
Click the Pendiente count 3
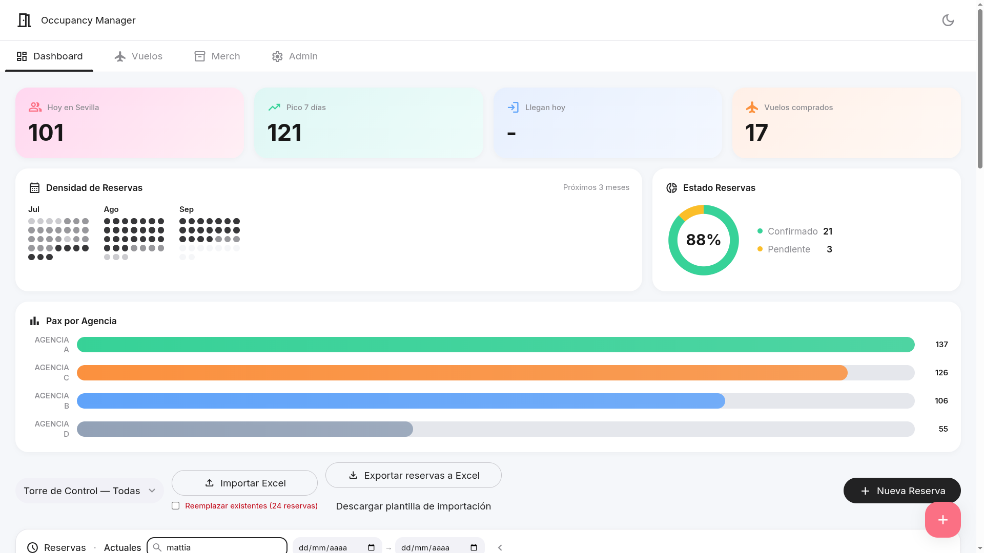[x=829, y=249]
